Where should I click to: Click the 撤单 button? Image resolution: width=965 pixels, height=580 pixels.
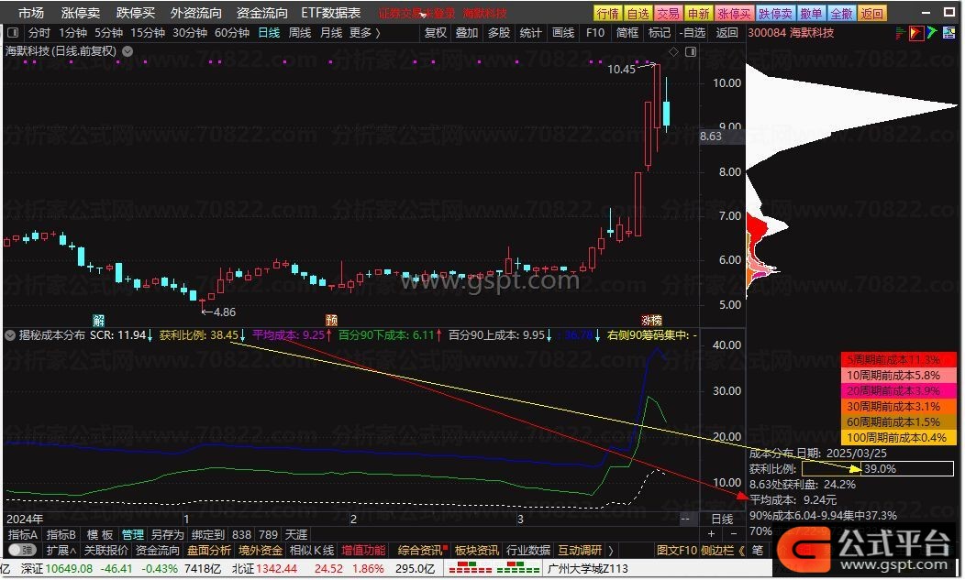[x=811, y=14]
